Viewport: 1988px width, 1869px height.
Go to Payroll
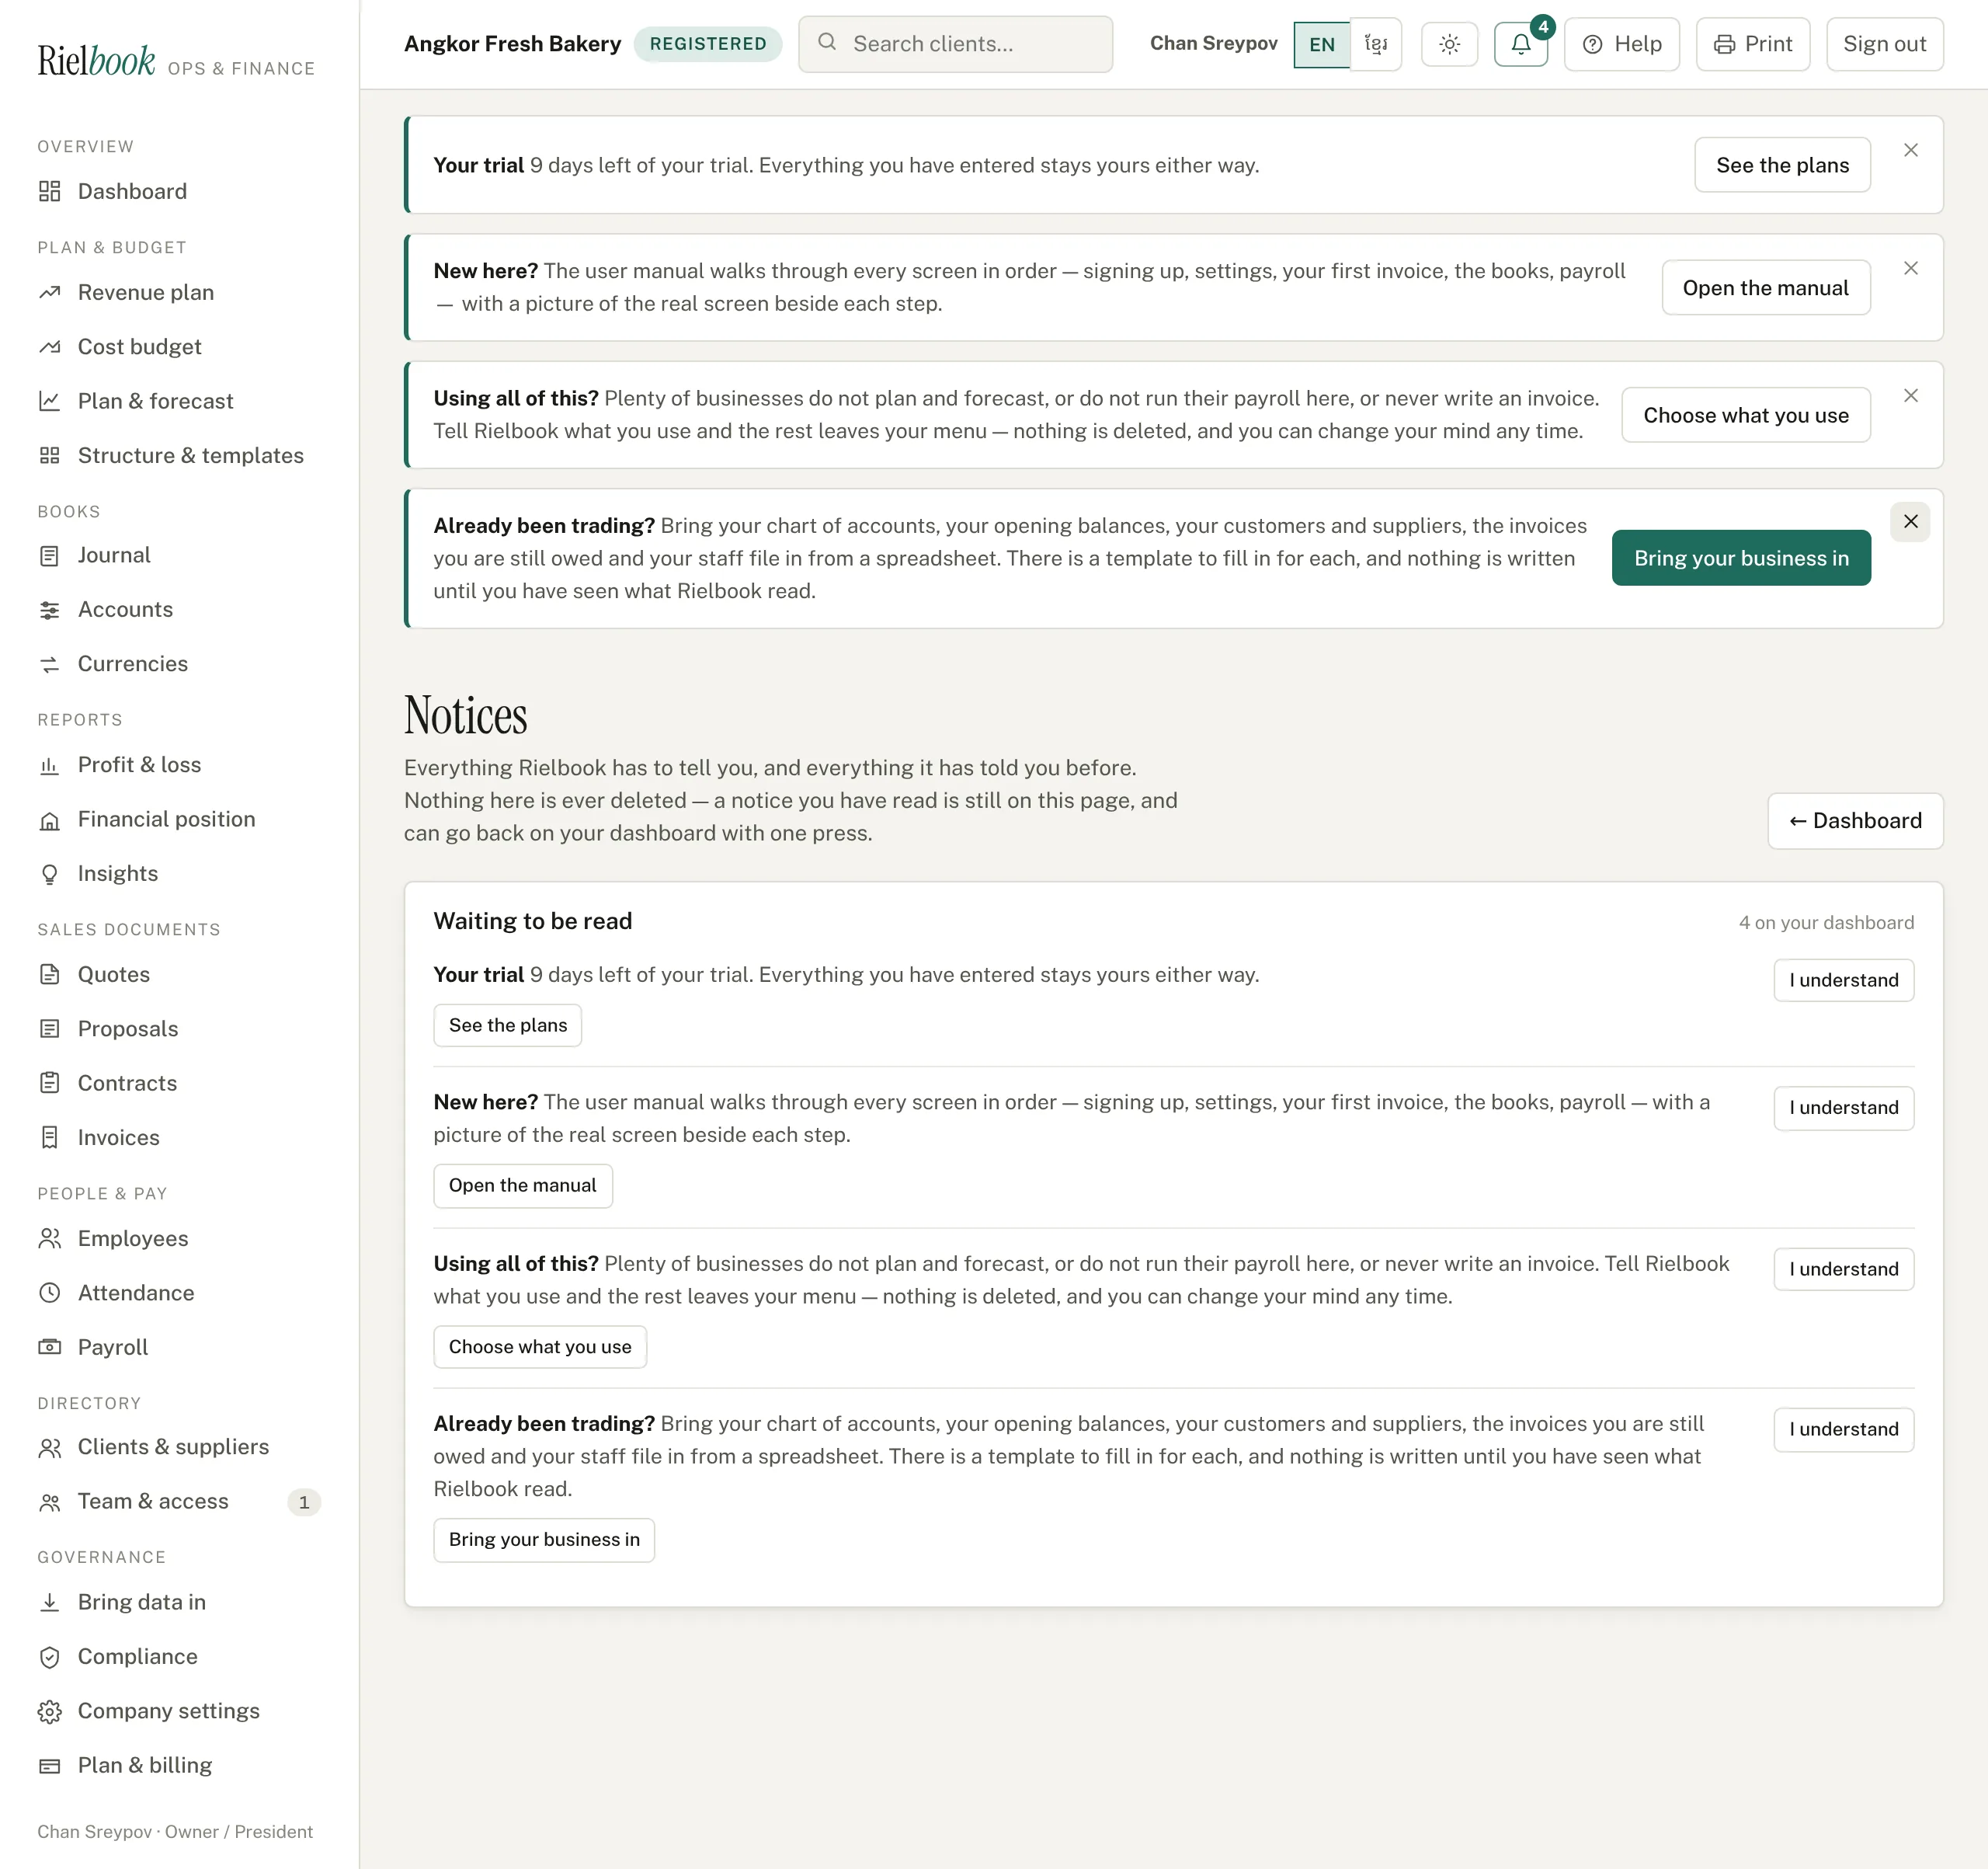[179, 1347]
